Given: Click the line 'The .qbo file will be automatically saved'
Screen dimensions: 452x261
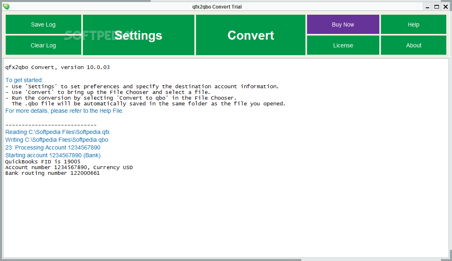Looking at the screenshot, I should point(149,103).
